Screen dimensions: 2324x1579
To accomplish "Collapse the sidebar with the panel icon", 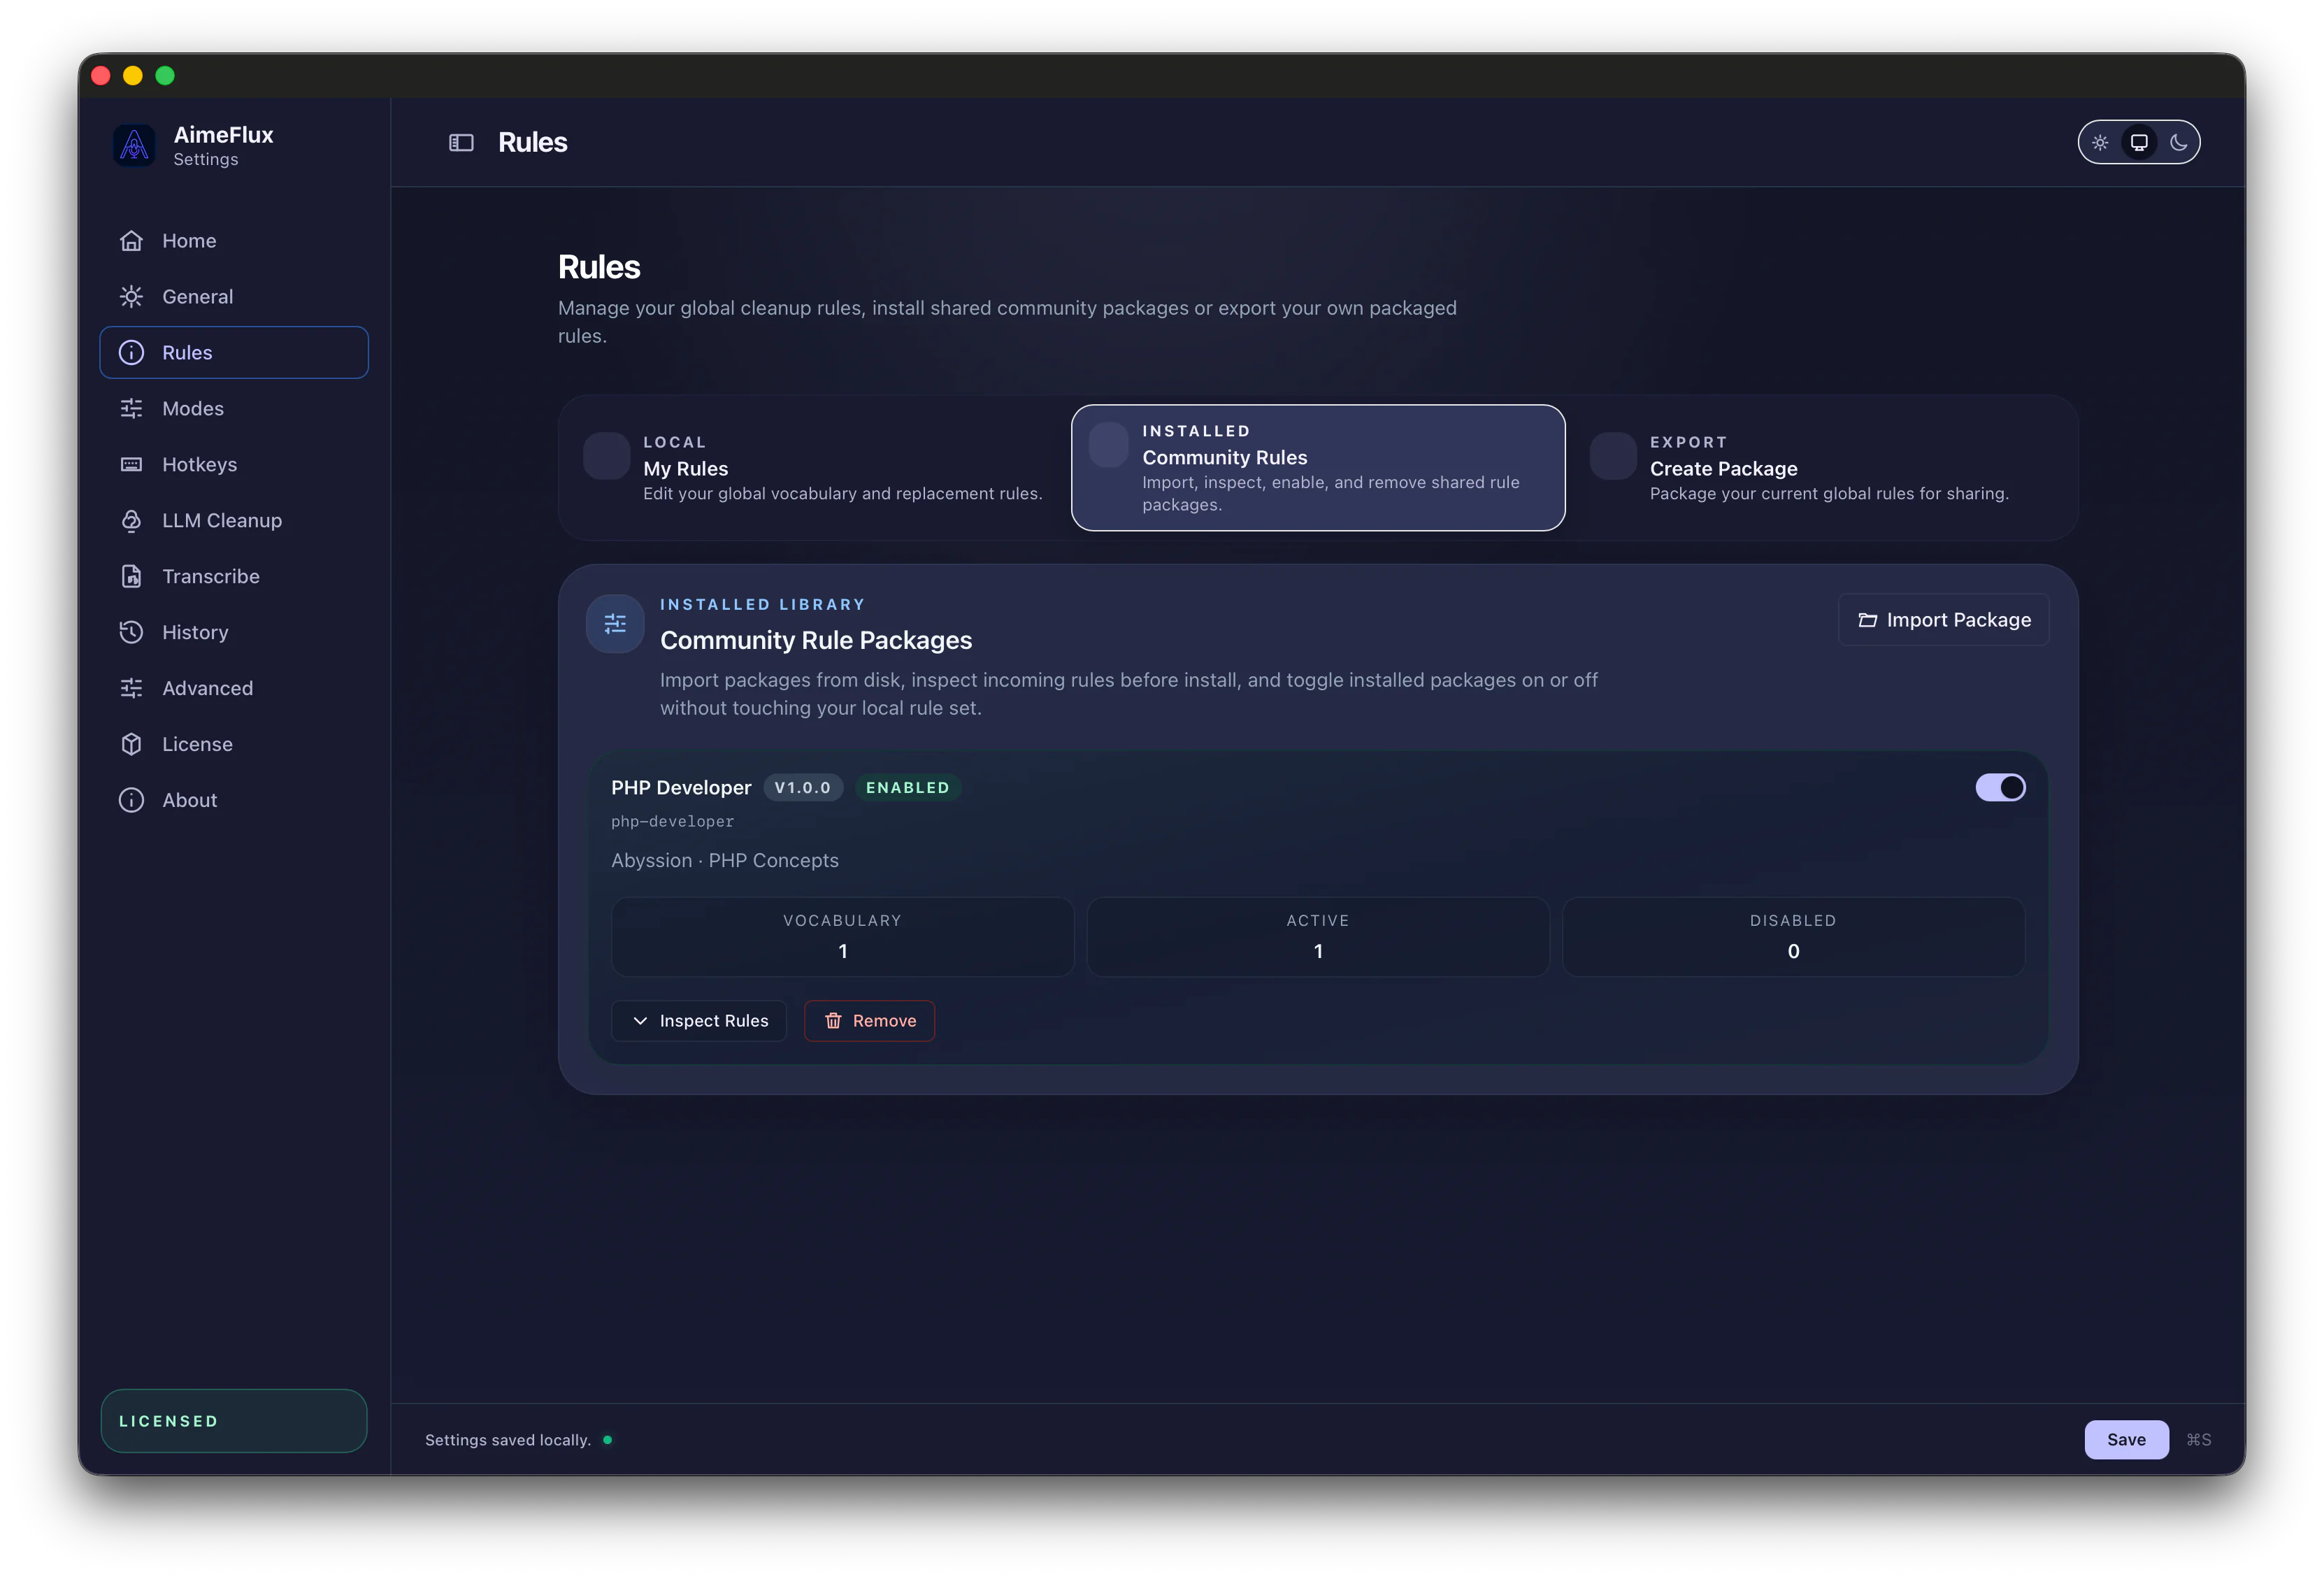I will (461, 143).
